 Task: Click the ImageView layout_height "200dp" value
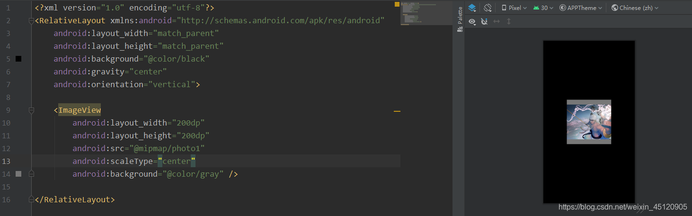[193, 135]
